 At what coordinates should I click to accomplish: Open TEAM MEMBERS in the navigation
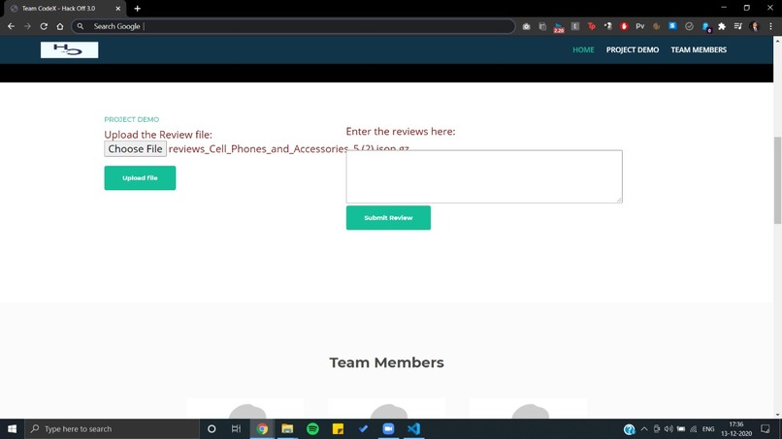click(699, 49)
